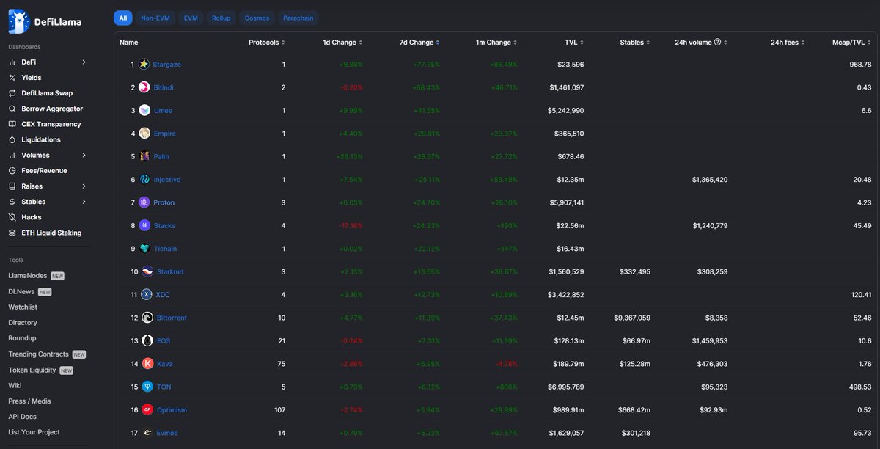880x449 pixels.
Task: Select the Parachain filter tab
Action: click(x=298, y=18)
